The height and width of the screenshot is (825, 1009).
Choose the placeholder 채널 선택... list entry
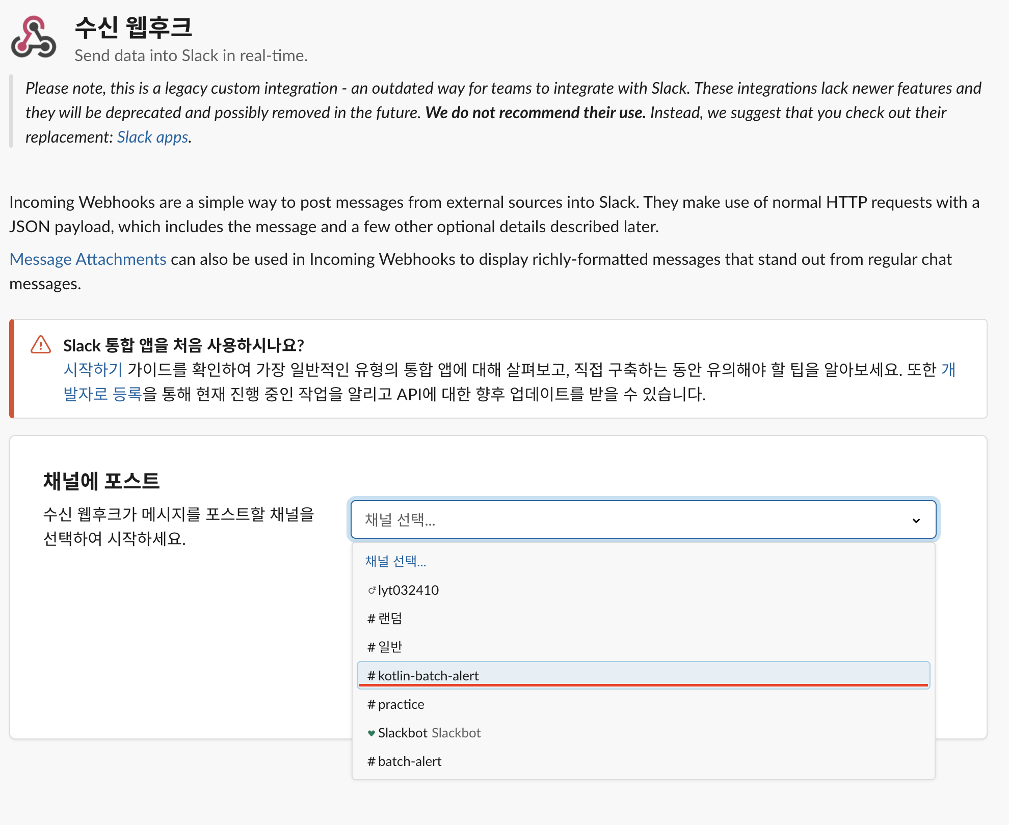click(395, 561)
